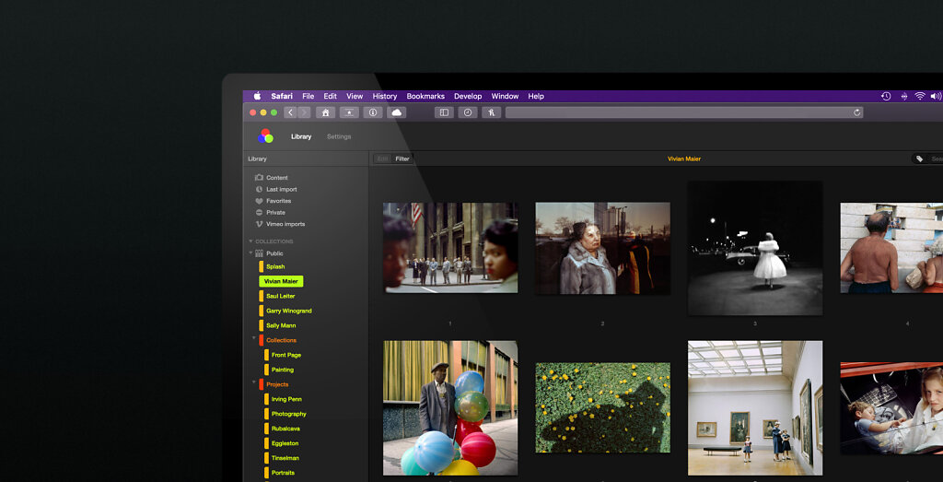Collapse the Public group triangle
This screenshot has height=482, width=943.
pos(250,253)
